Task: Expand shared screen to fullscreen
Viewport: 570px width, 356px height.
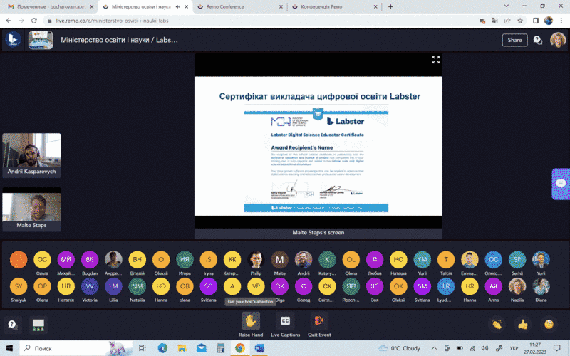Action: point(436,60)
